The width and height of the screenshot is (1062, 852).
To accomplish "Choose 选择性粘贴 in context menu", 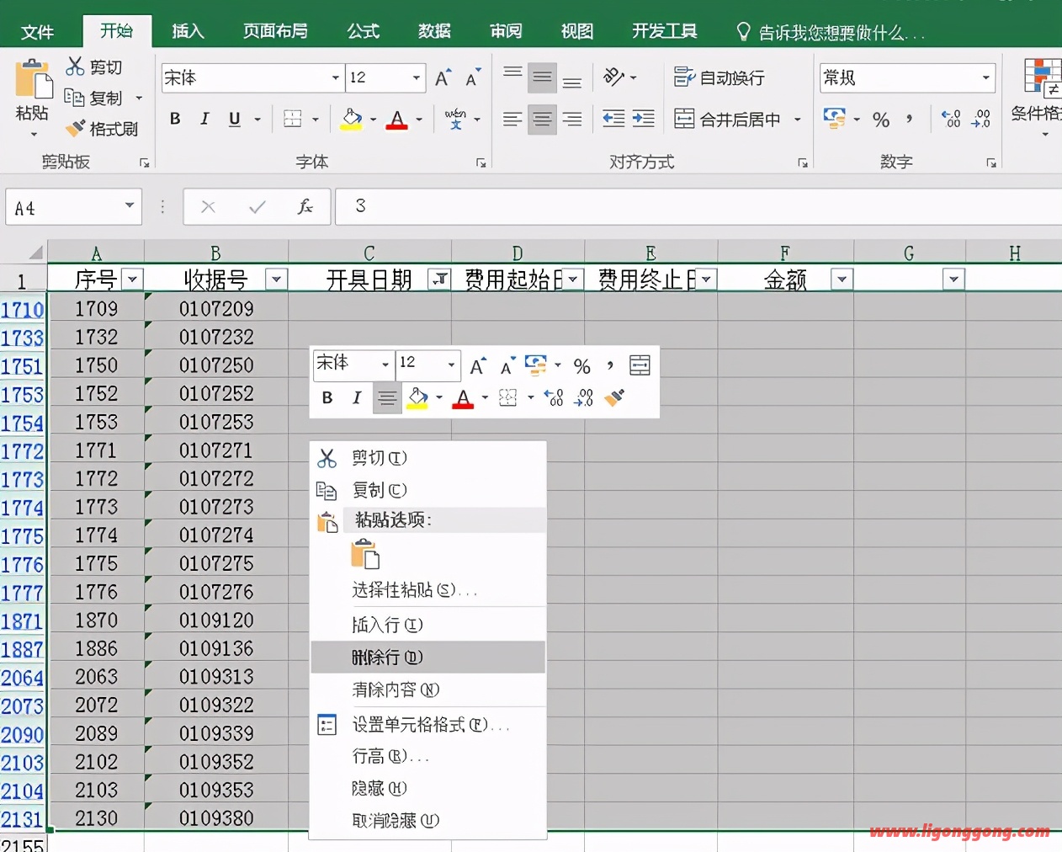I will (428, 590).
